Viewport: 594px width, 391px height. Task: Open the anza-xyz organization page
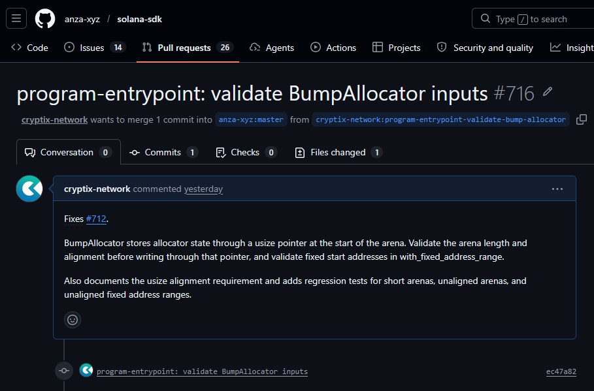[x=82, y=20]
